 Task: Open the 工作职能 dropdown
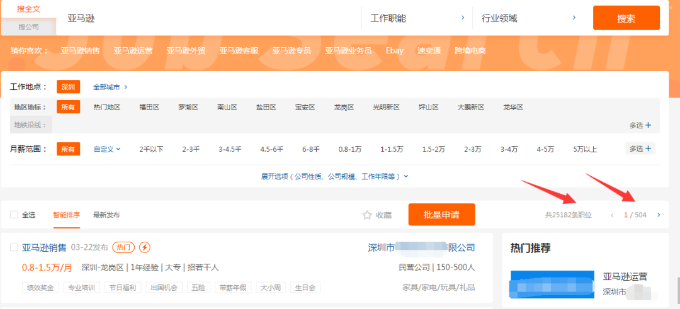point(417,18)
